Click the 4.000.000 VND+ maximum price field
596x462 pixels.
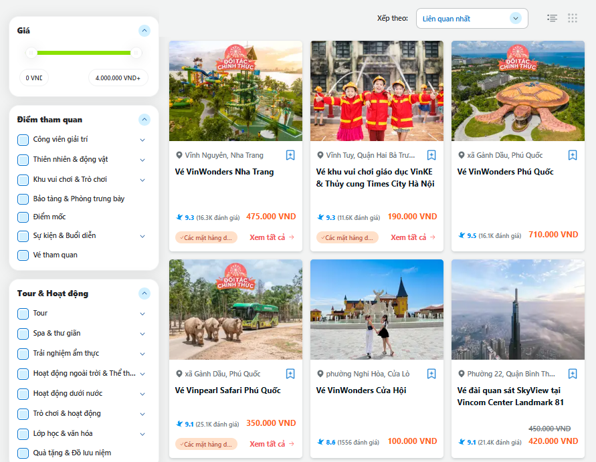(118, 78)
